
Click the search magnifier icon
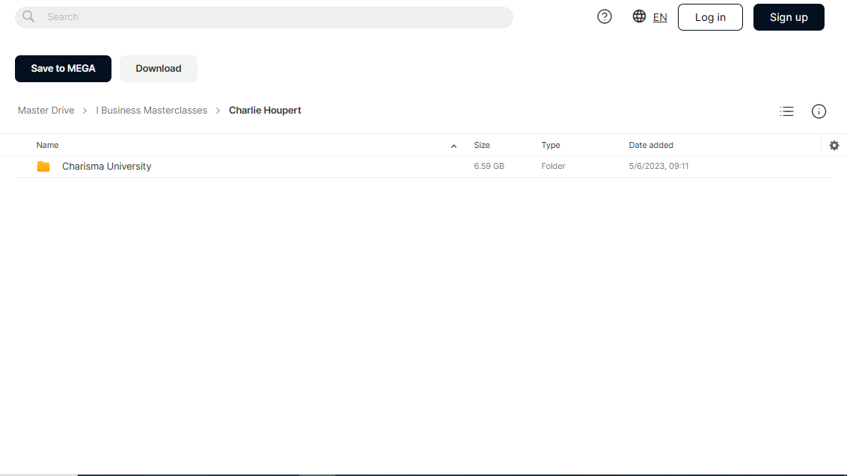coord(28,16)
